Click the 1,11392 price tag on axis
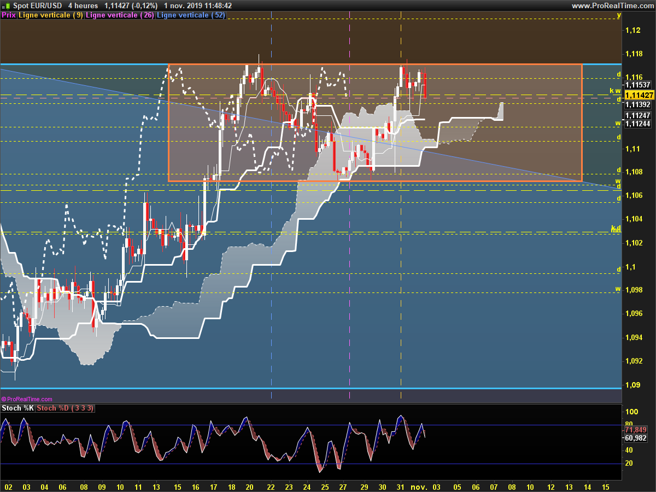Viewport: 656px width, 492px height. tap(637, 104)
